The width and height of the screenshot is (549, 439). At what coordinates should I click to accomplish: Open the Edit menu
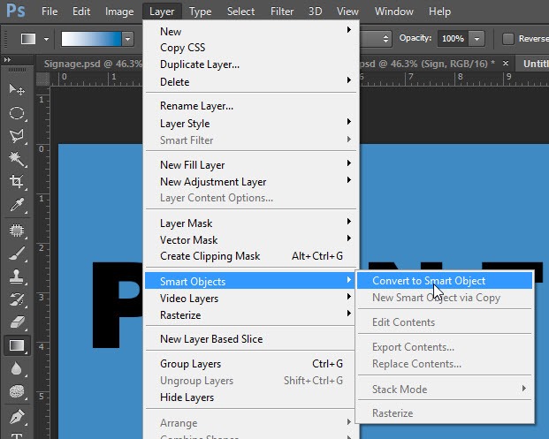coord(81,11)
